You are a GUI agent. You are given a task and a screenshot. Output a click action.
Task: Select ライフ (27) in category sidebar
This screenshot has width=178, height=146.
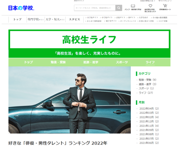tap(146, 93)
